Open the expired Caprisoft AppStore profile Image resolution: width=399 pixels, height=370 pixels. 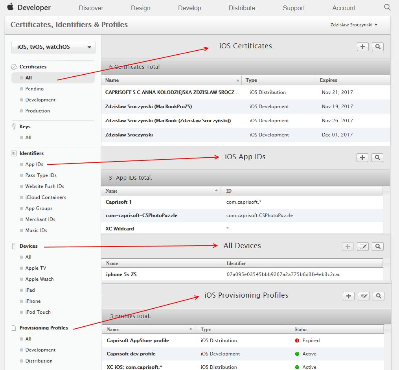243,341
